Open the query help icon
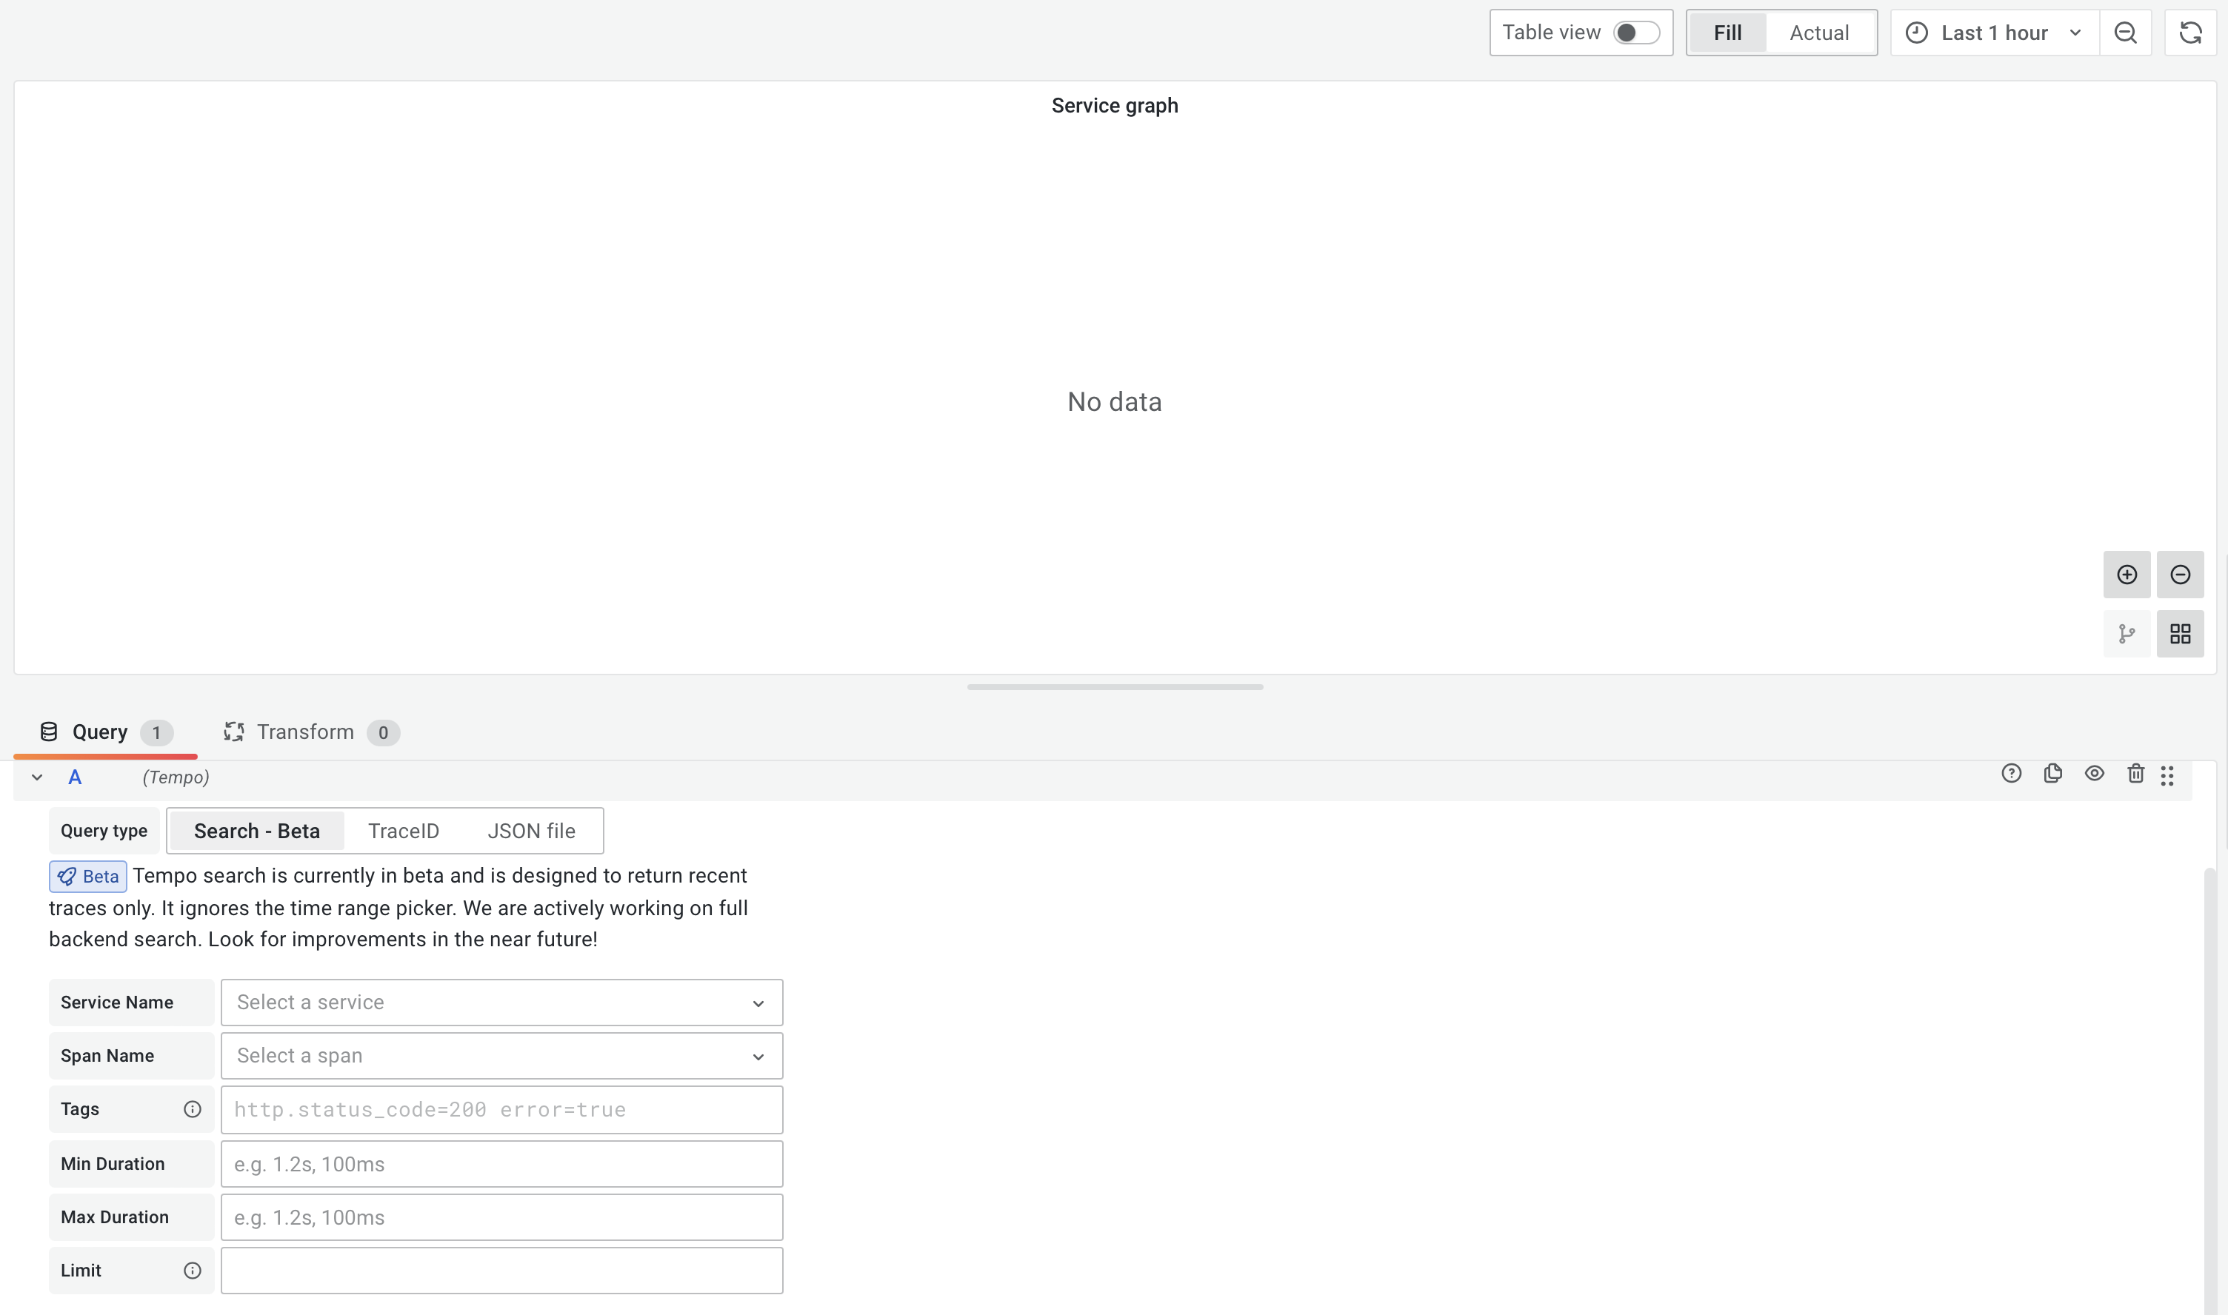This screenshot has height=1315, width=2228. tap(2012, 773)
